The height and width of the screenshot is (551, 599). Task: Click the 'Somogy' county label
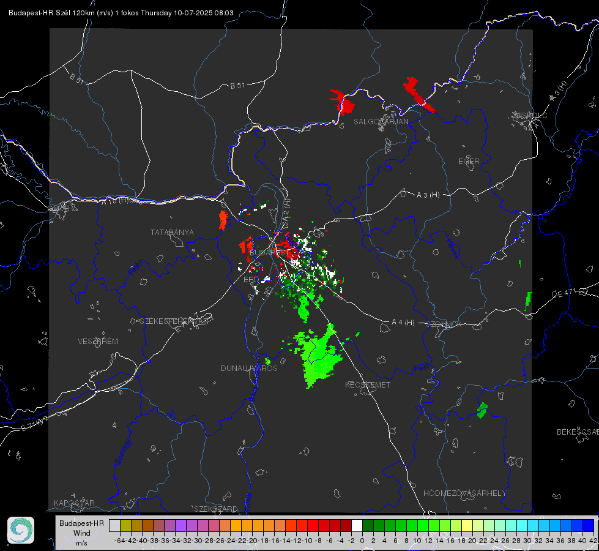(x=123, y=452)
